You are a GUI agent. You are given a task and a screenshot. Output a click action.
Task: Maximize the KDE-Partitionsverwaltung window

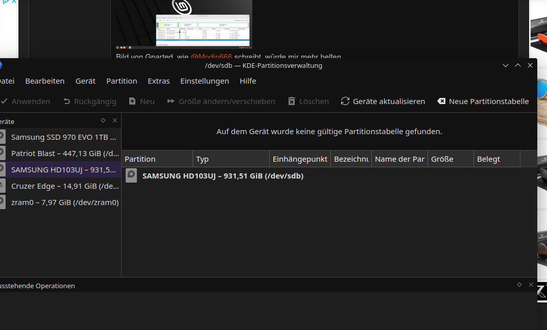tap(518, 65)
